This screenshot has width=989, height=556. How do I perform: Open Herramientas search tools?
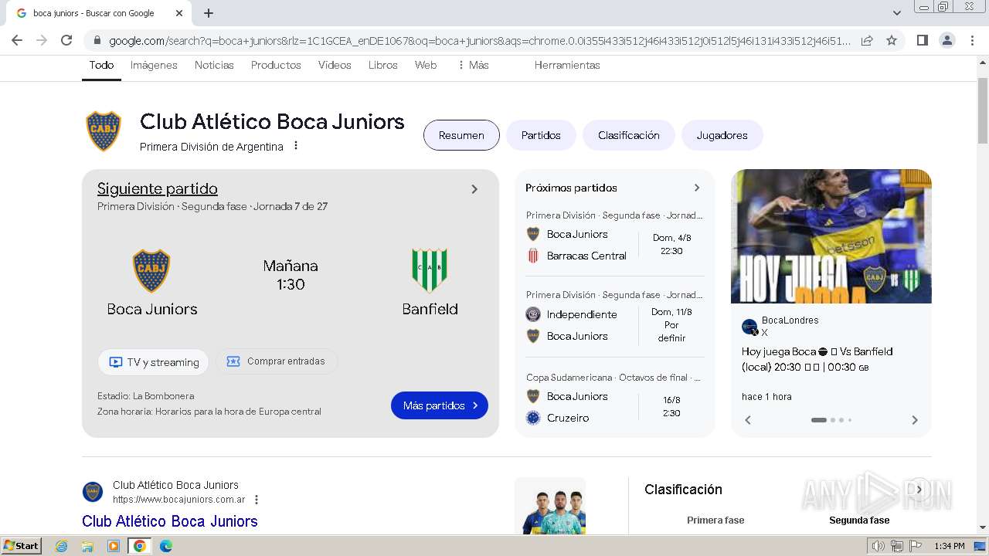click(567, 65)
